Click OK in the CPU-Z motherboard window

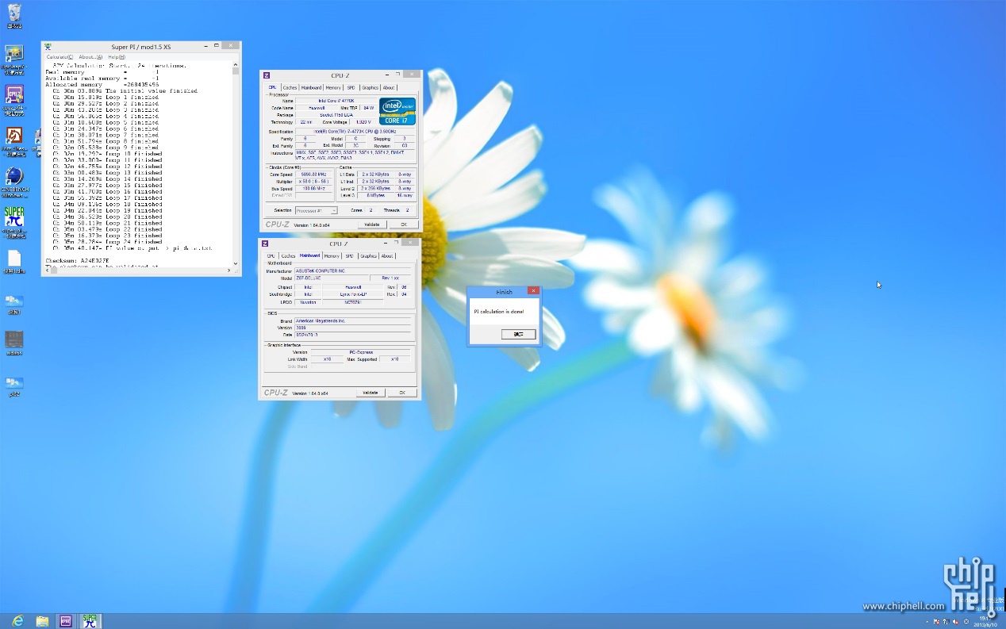coord(402,393)
